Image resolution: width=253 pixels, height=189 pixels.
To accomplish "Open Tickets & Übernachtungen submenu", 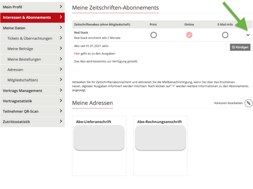I will [x=32, y=38].
